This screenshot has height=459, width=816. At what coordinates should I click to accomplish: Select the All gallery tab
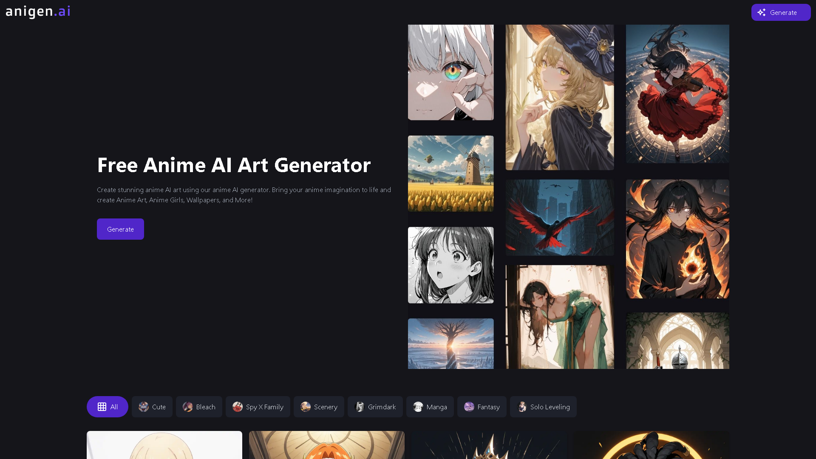(107, 407)
